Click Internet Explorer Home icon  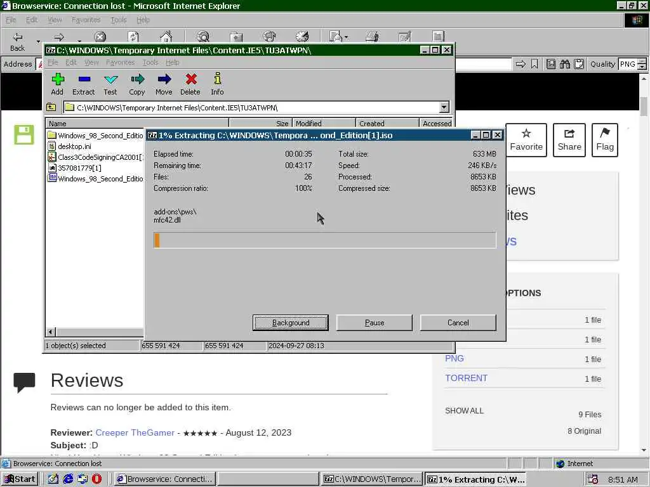click(x=166, y=37)
